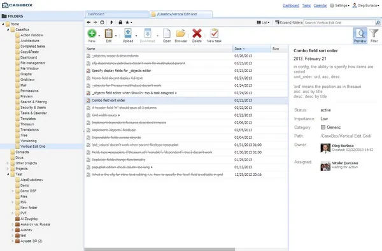The height and width of the screenshot is (251, 382).
Task: Select the /CaseBox/Vertical Edit Grid tab
Action: (x=181, y=14)
